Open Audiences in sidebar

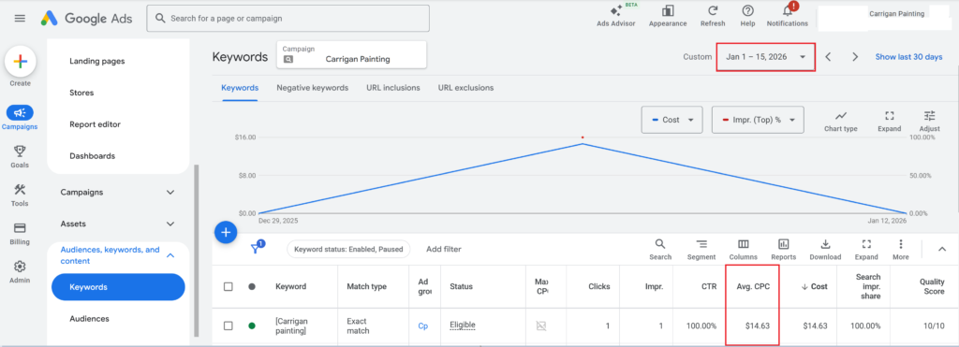pos(89,319)
